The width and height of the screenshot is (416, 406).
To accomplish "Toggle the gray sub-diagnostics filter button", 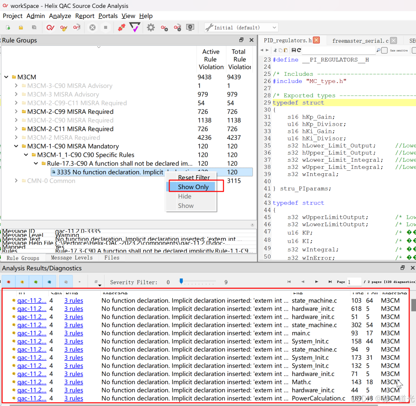I will (66, 282).
